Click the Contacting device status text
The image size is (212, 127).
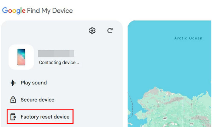click(59, 63)
